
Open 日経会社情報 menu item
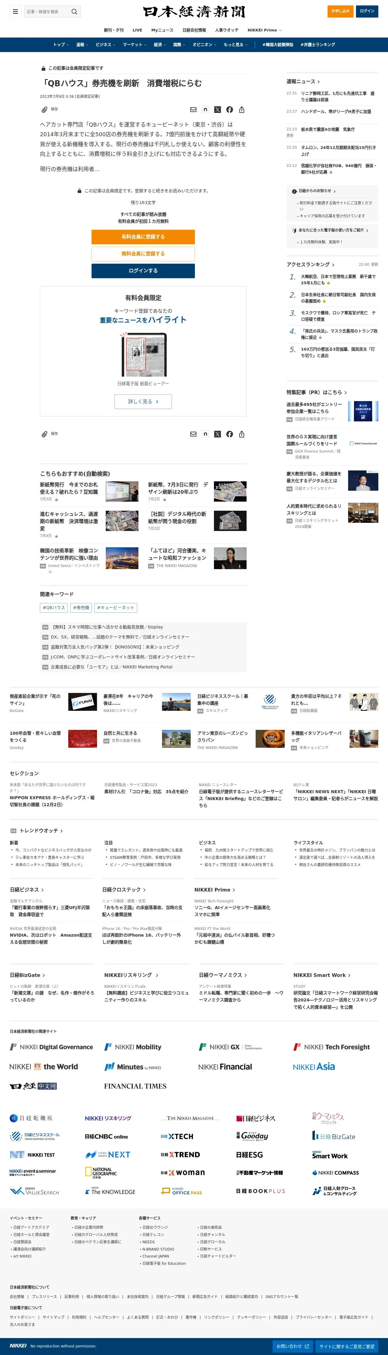pyautogui.click(x=194, y=30)
